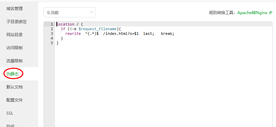
Task: Go to 子目录绑定 settings
Action: click(x=17, y=22)
